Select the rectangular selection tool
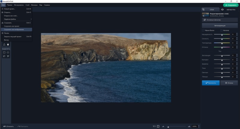The width and height of the screenshot is (240, 129). [x=4, y=52]
